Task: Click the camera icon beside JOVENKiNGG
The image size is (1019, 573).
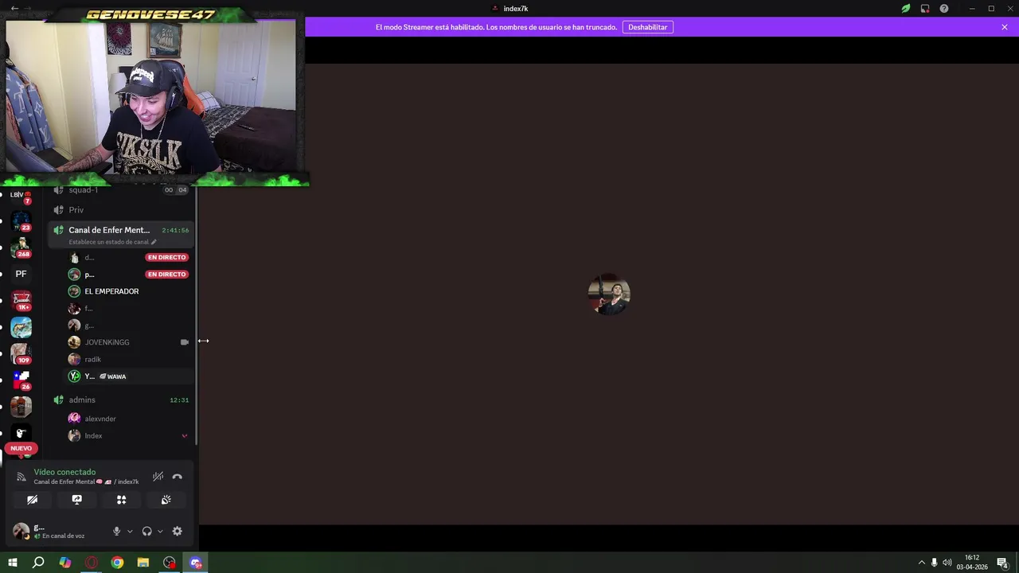Action: pyautogui.click(x=185, y=342)
